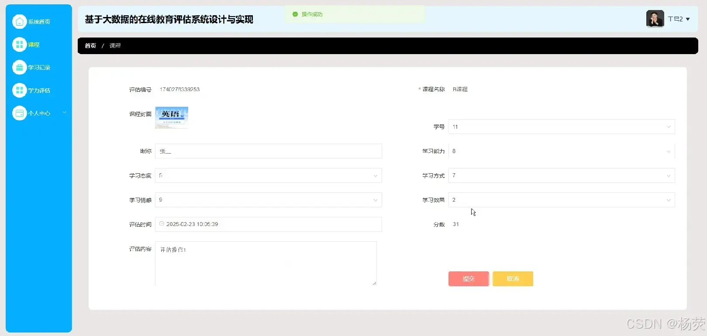Click the 评估内容 text area
707x336 pixels.
tap(266, 264)
